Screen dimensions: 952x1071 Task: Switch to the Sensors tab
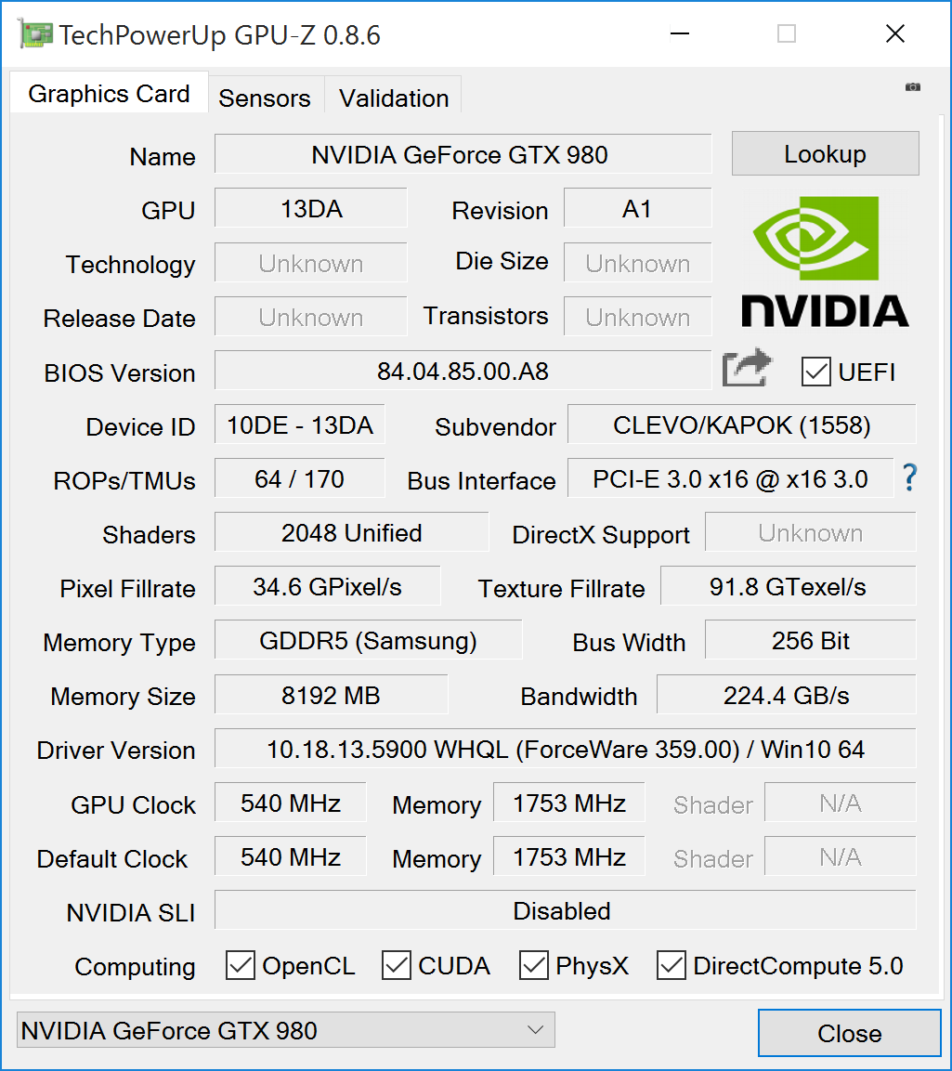265,97
